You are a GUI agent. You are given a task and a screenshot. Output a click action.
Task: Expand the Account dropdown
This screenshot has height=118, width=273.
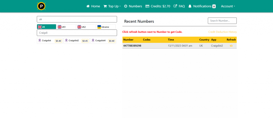(x=228, y=6)
